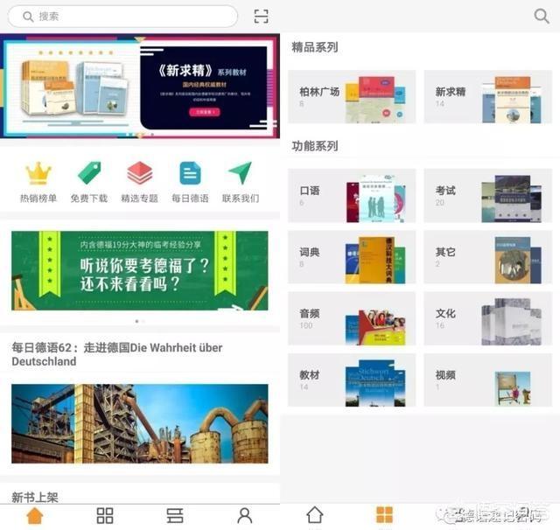Screen dimensions: 560x530
Task: Switch to the orange Home tab
Action: point(35,515)
